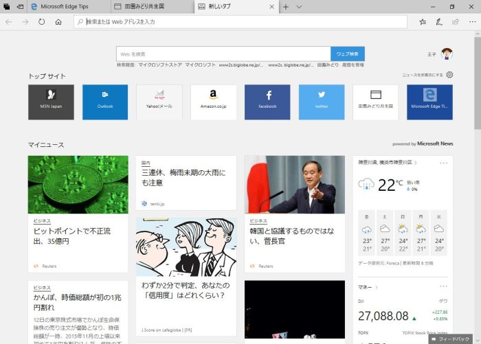
Task: Go to Home via house icon
Action: tap(58, 22)
